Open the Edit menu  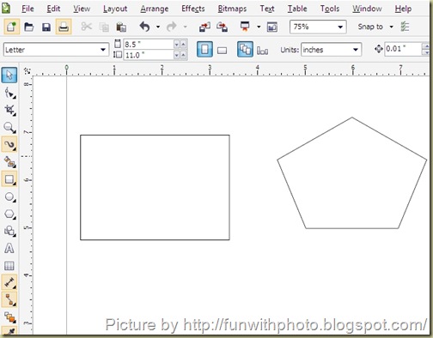click(x=53, y=9)
